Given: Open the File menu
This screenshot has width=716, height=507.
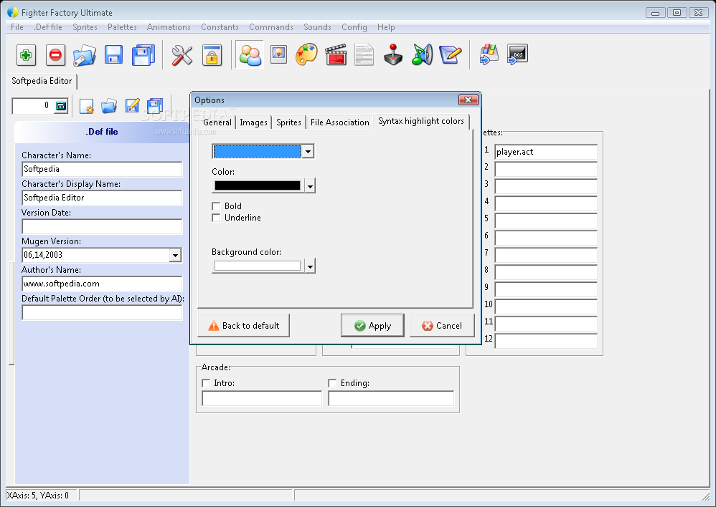Looking at the screenshot, I should (17, 27).
